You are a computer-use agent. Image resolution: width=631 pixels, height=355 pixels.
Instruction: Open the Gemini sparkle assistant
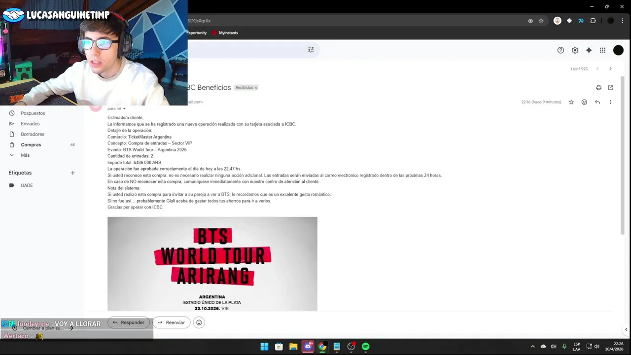[x=589, y=50]
